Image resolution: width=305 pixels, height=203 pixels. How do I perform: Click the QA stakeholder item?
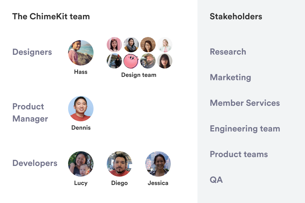coord(216,180)
